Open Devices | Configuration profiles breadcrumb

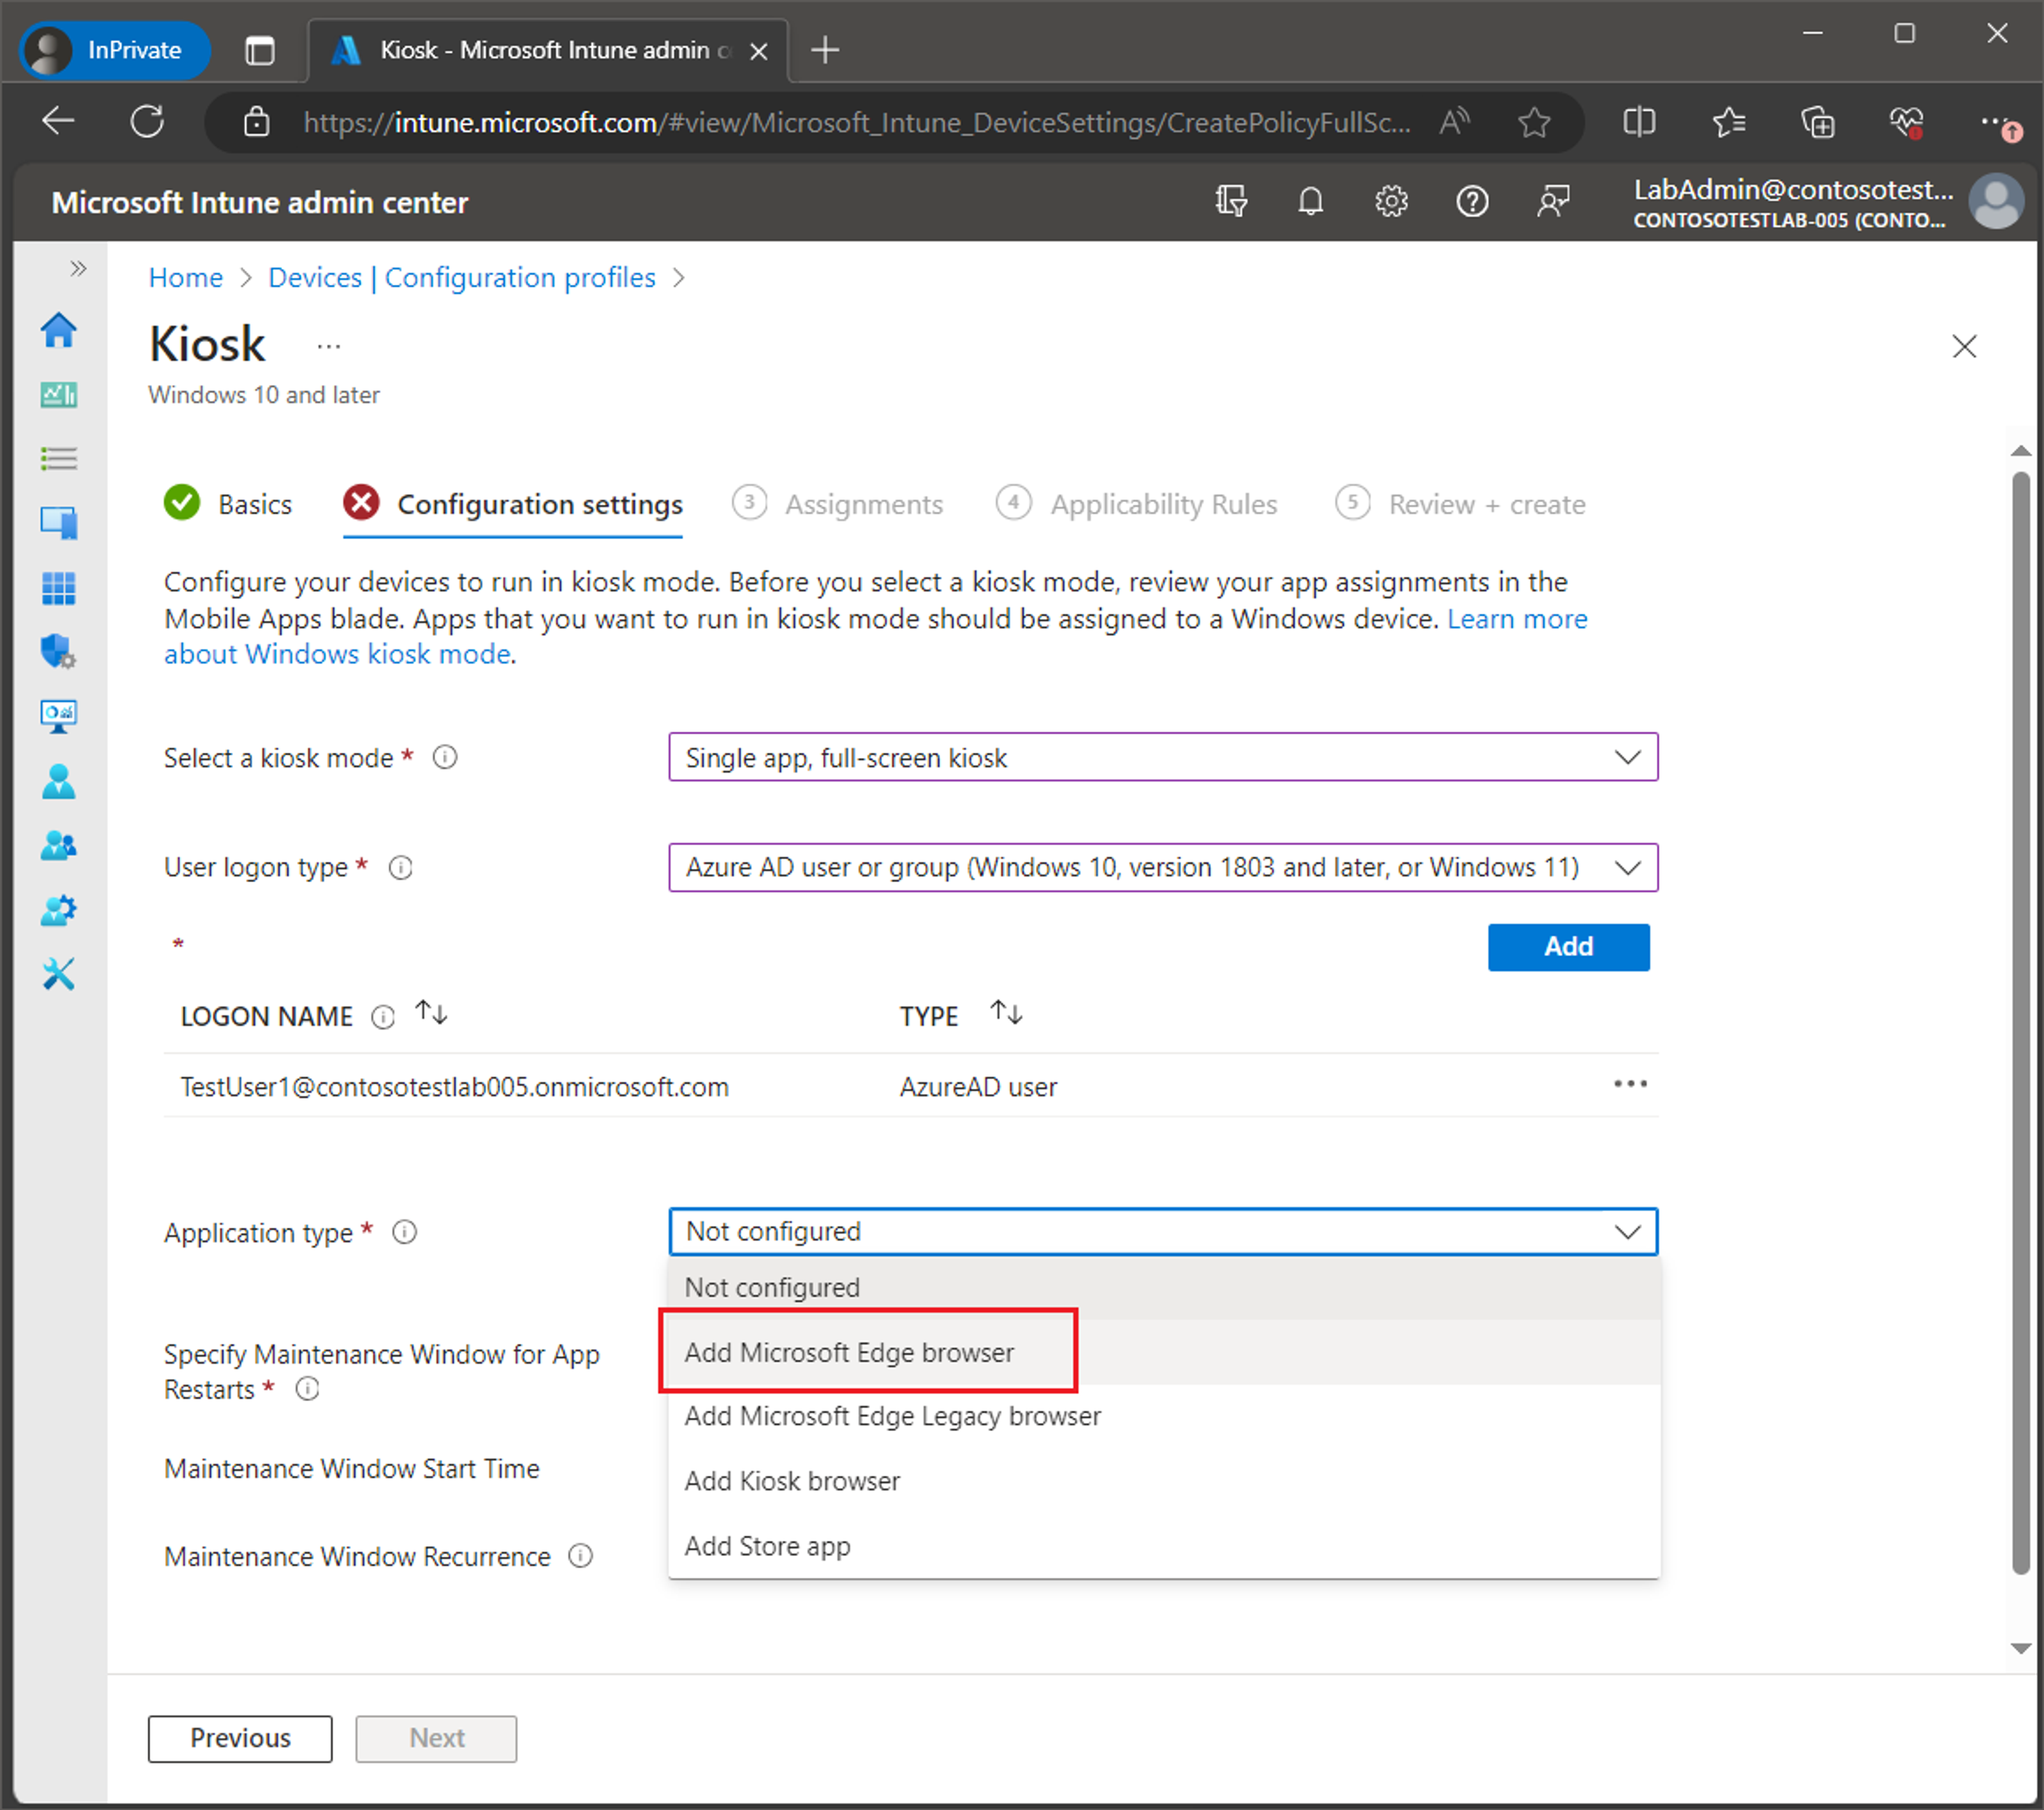(x=462, y=277)
